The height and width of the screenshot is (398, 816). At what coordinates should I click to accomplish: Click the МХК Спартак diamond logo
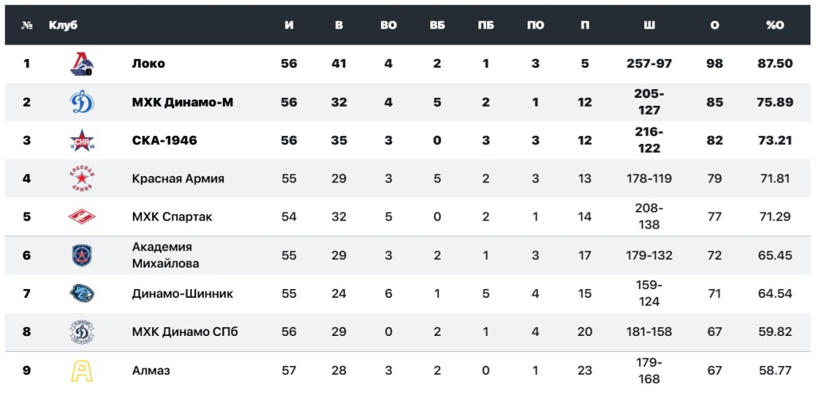(82, 217)
